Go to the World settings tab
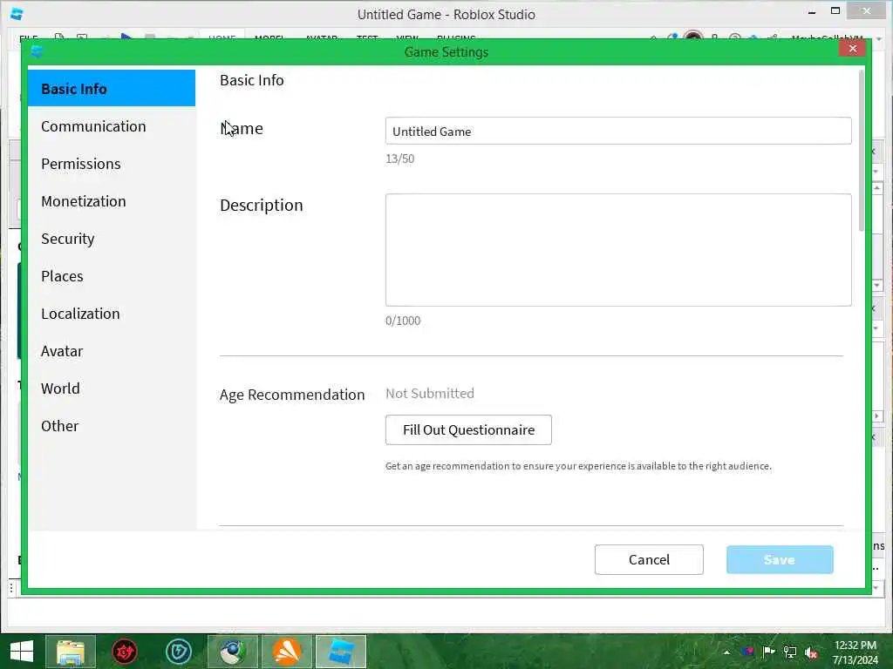Viewport: 893px width, 669px height. point(112,389)
